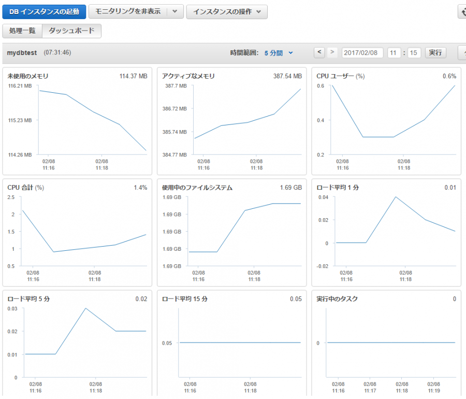Click the minute field showing 15
Viewport: 466px width, 399px height.
(414, 53)
